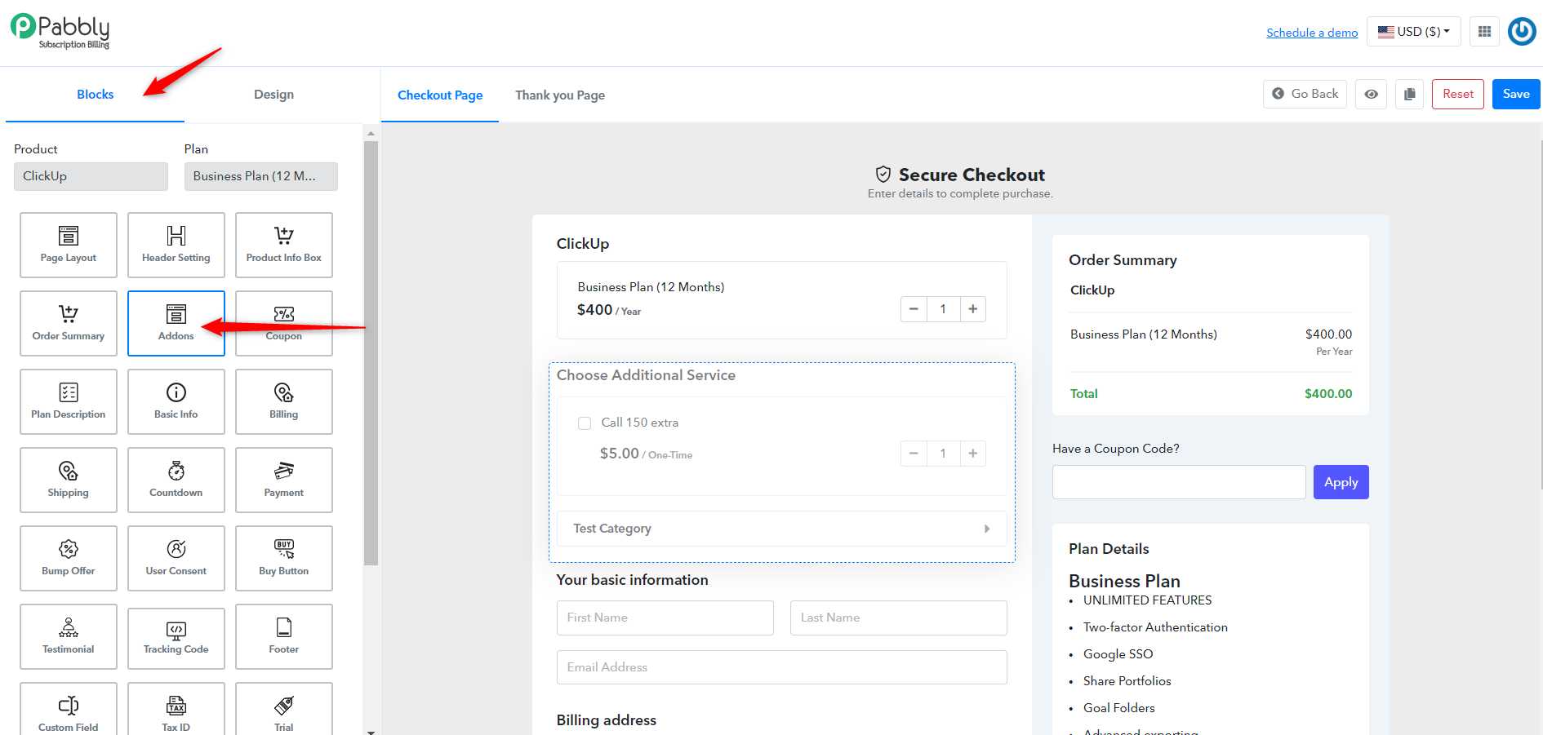Click the Reset button
The width and height of the screenshot is (1543, 735).
[1458, 94]
